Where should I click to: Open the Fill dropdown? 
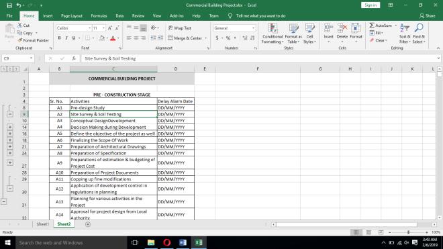[377, 33]
